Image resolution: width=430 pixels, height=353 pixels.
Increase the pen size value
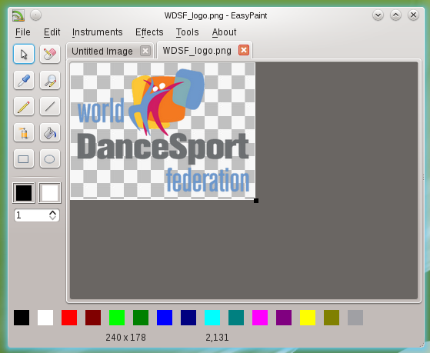(52, 212)
